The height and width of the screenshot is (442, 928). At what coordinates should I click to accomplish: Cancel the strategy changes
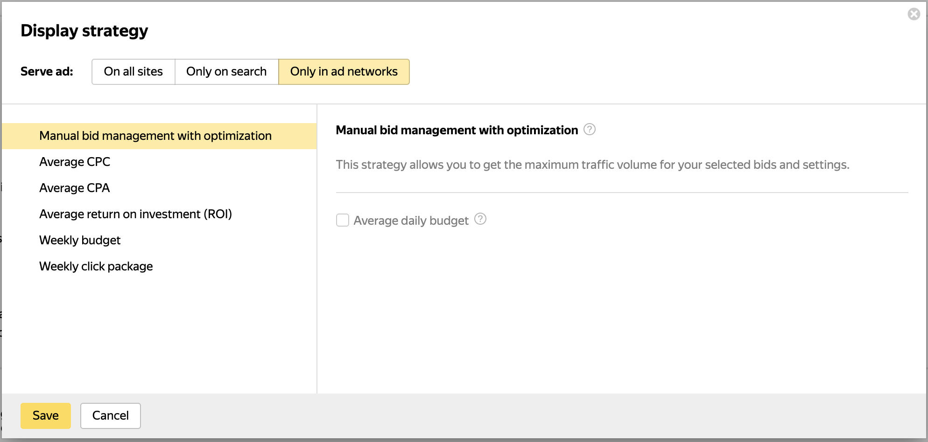111,415
